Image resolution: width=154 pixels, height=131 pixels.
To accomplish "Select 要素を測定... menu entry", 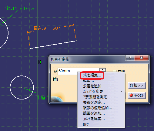I will 94,102.
